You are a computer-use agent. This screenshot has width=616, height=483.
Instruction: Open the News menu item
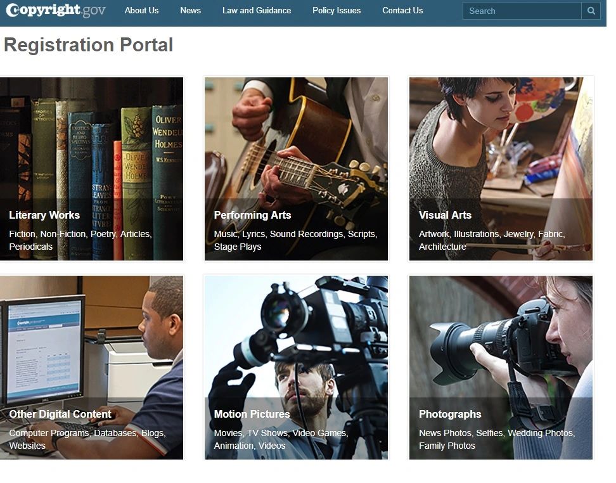tap(190, 10)
